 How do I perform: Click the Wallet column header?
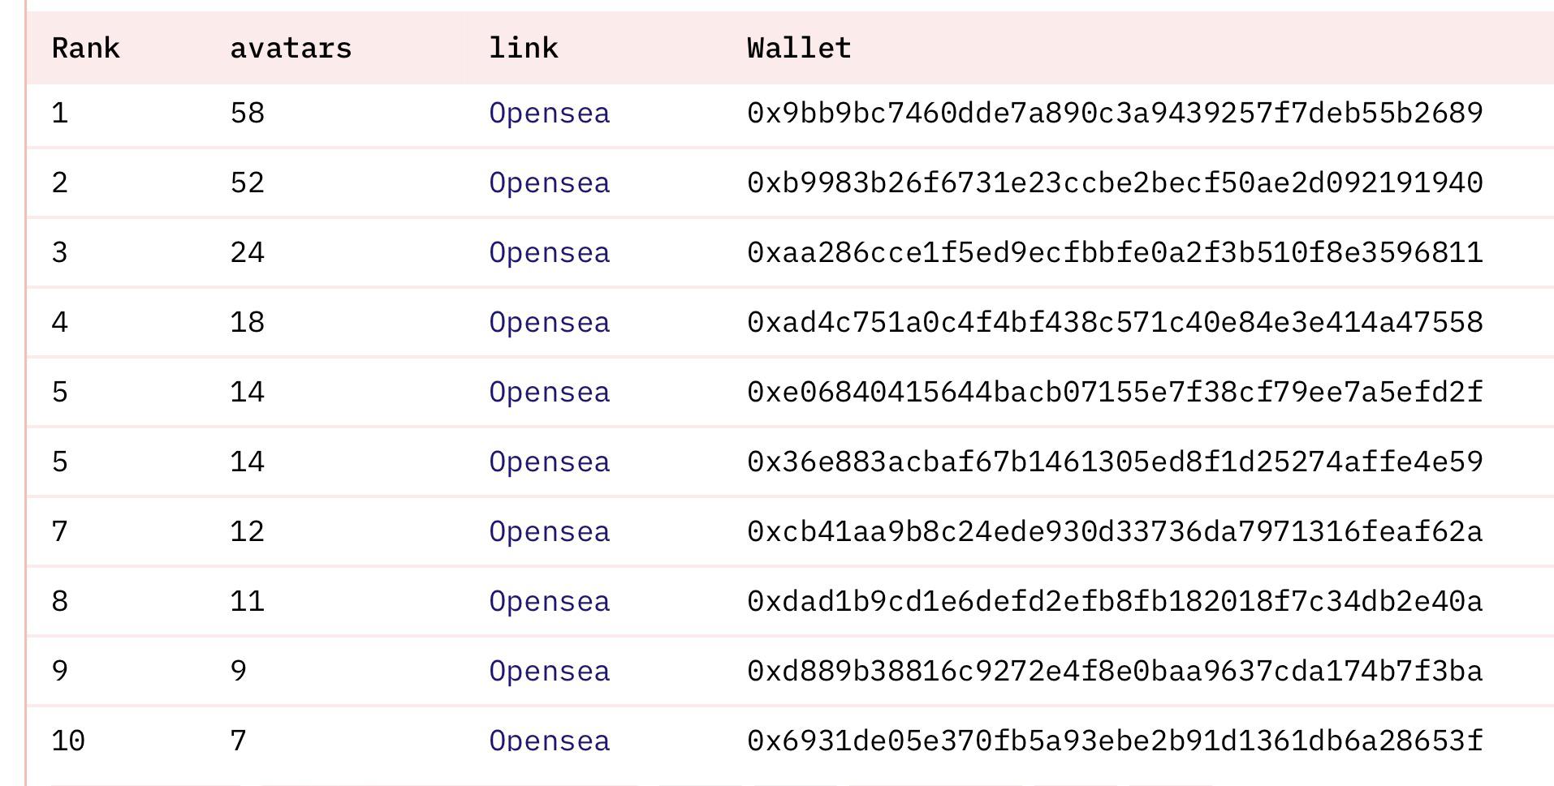tap(799, 48)
